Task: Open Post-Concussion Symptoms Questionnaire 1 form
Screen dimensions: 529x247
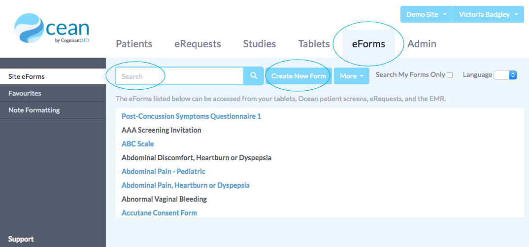Action: pyautogui.click(x=191, y=116)
